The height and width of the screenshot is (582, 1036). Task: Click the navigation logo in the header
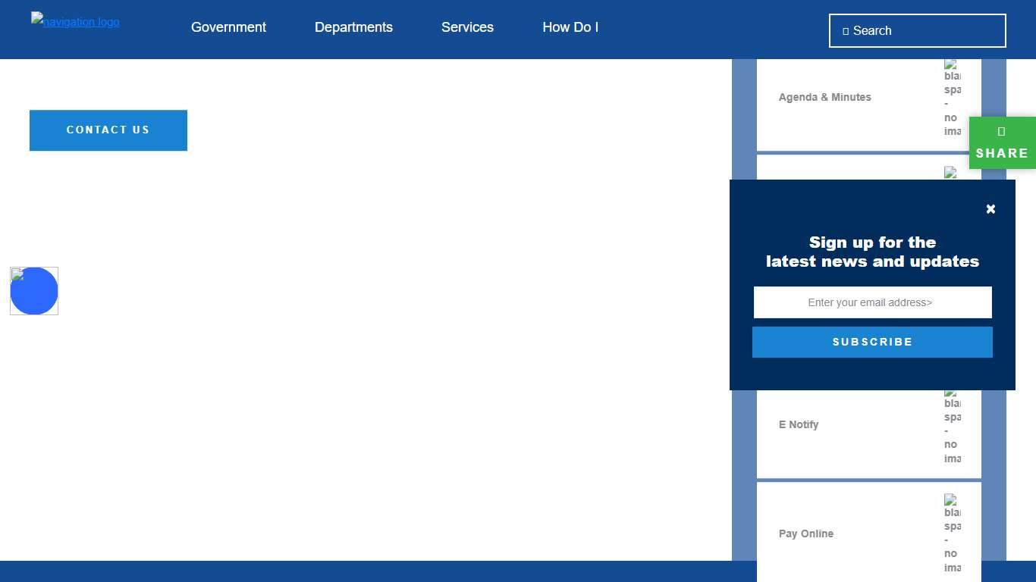point(75,22)
